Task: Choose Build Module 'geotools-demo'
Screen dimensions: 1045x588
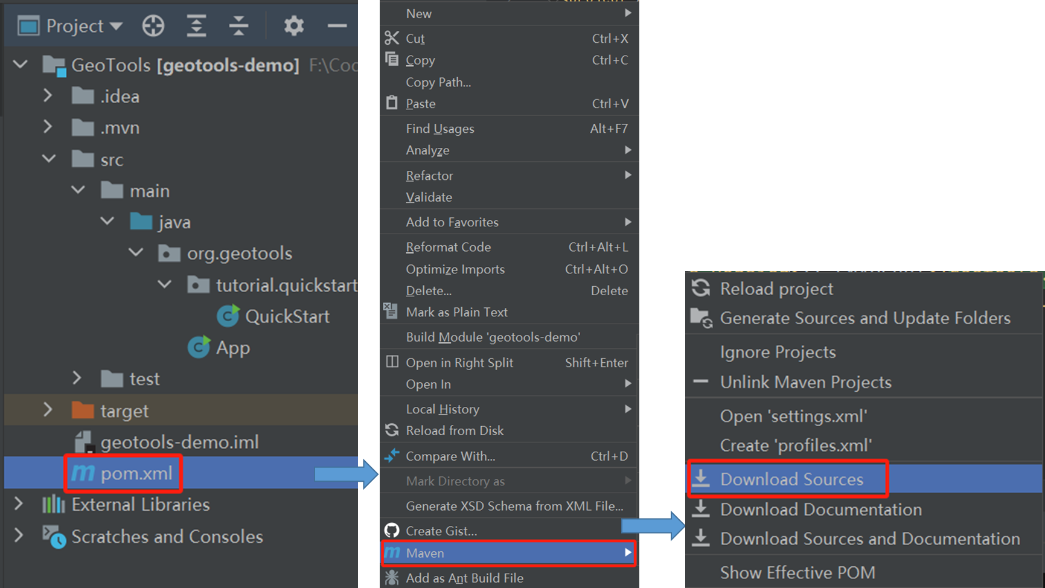Action: pyautogui.click(x=510, y=337)
